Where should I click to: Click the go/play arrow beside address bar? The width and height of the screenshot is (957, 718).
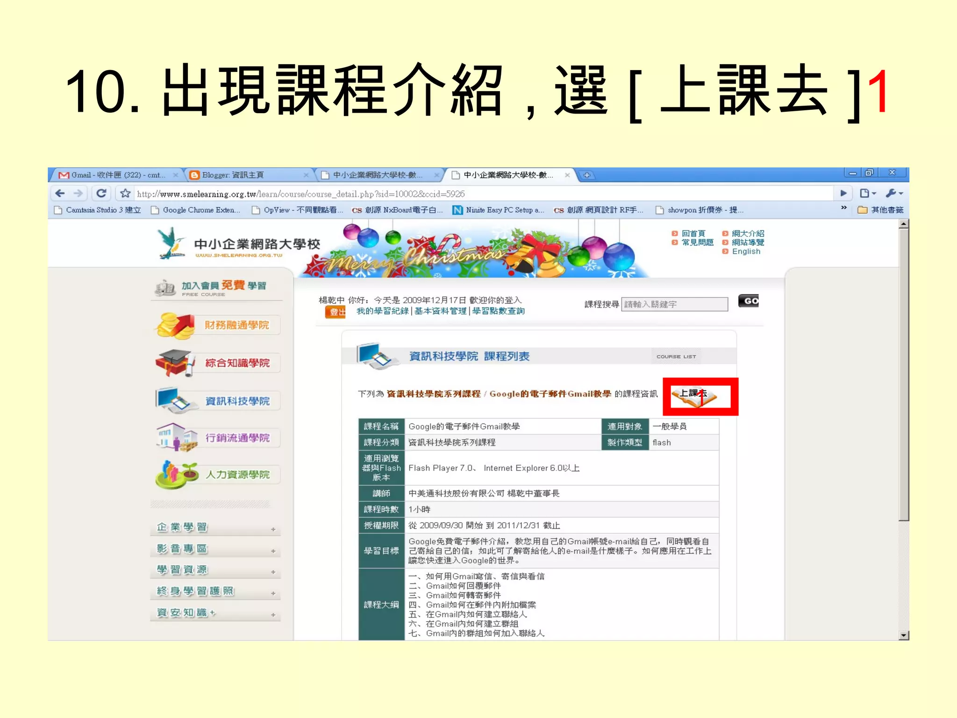pyautogui.click(x=843, y=193)
